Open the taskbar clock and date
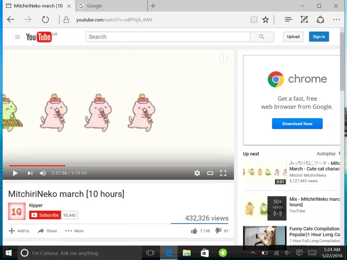The height and width of the screenshot is (260, 347). 332,253
